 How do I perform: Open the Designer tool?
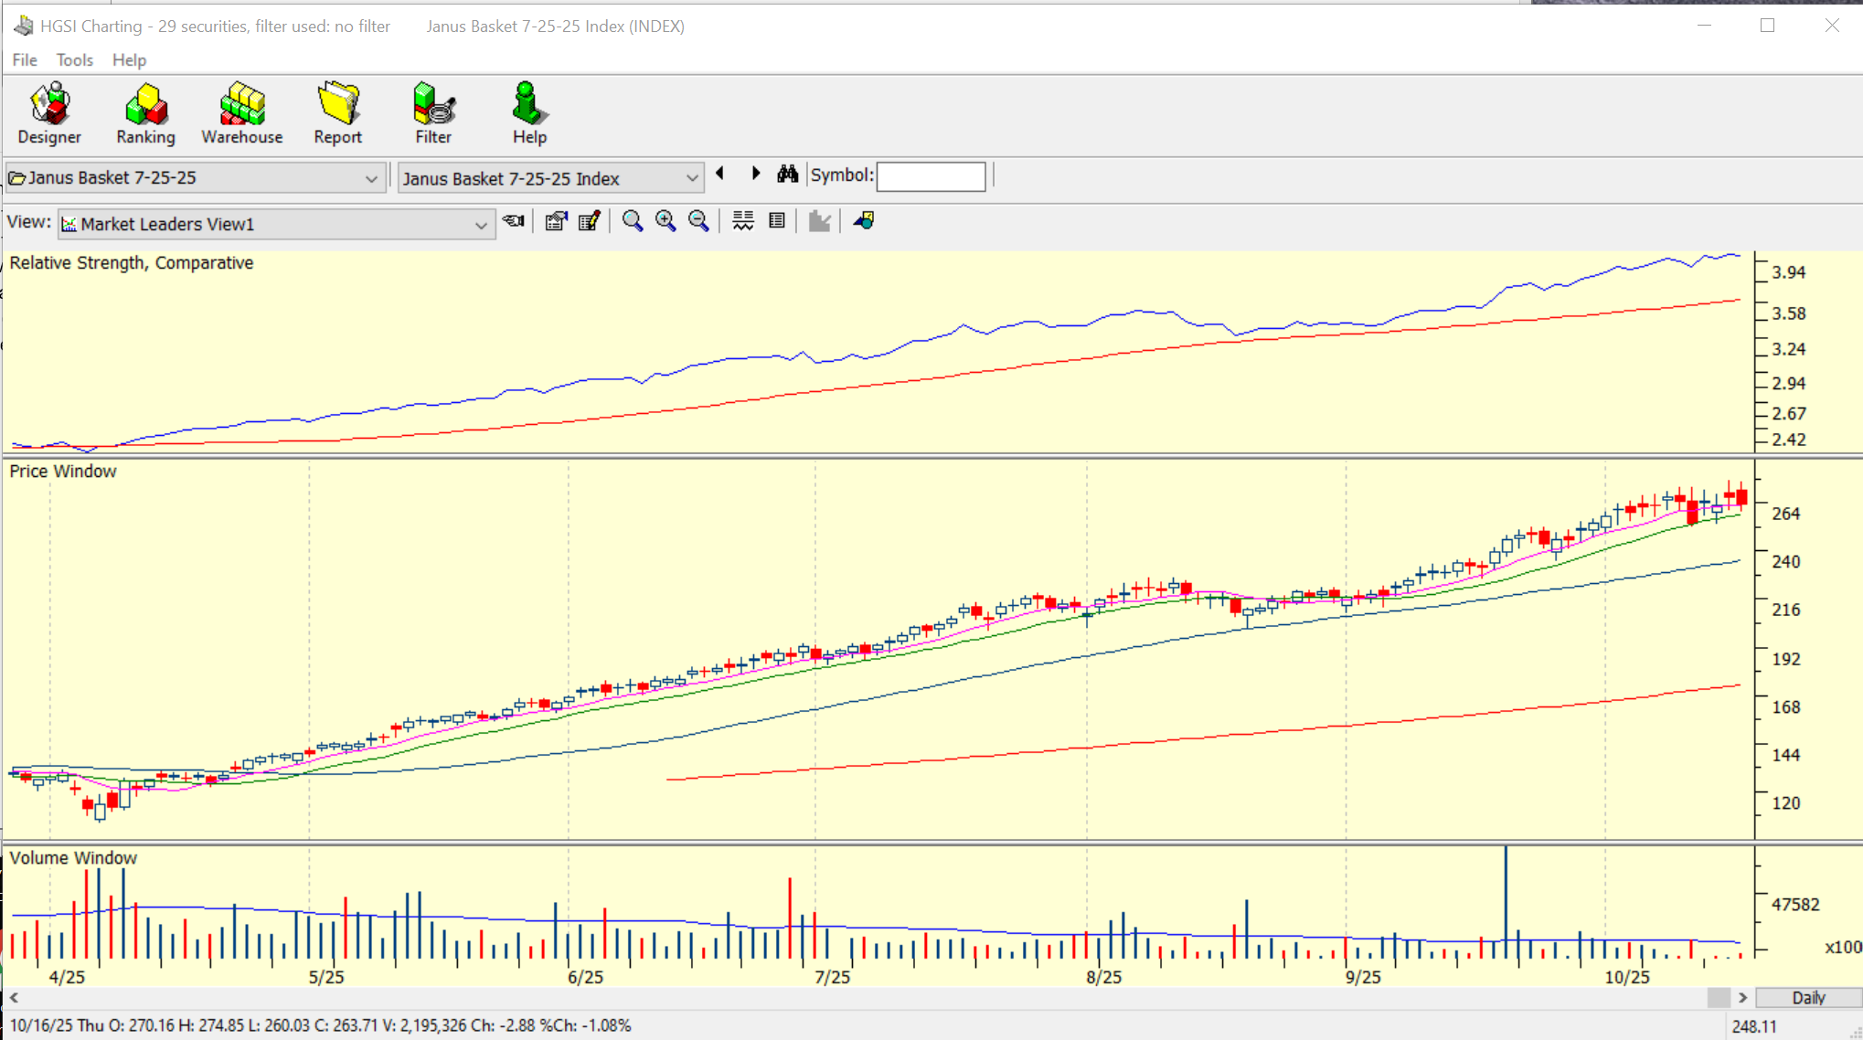coord(49,113)
